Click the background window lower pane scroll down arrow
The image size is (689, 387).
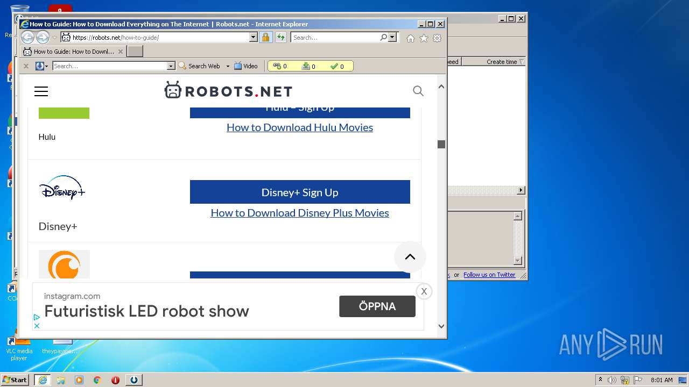click(x=517, y=261)
